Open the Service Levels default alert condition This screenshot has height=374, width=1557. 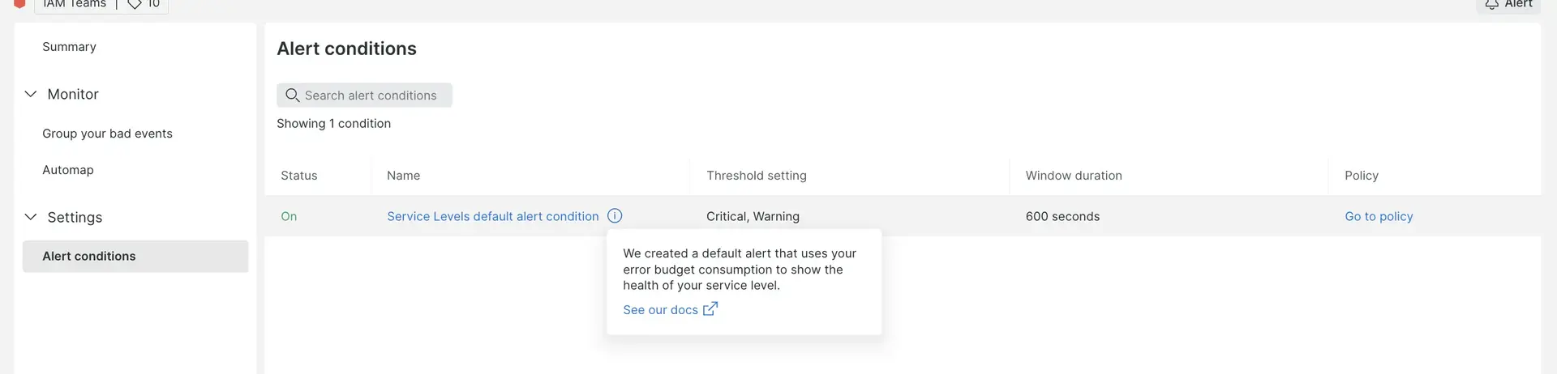[x=492, y=216]
